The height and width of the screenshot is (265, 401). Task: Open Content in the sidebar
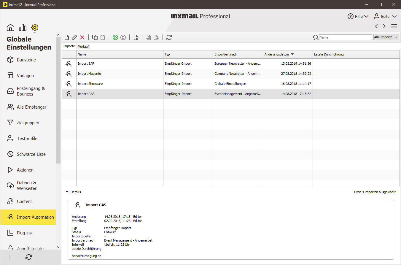(x=28, y=201)
